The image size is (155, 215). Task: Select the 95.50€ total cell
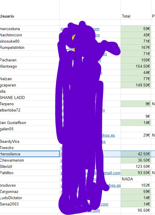(136, 210)
